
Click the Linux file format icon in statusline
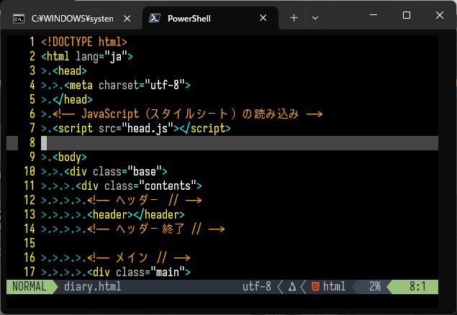click(292, 286)
